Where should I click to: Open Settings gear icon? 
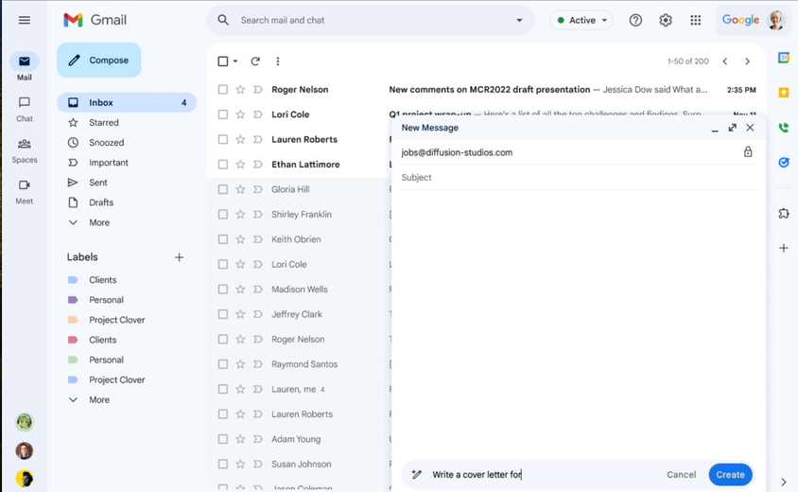coord(666,21)
